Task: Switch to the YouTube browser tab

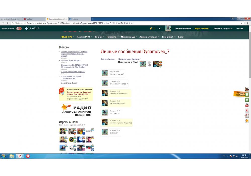Action: point(34,19)
